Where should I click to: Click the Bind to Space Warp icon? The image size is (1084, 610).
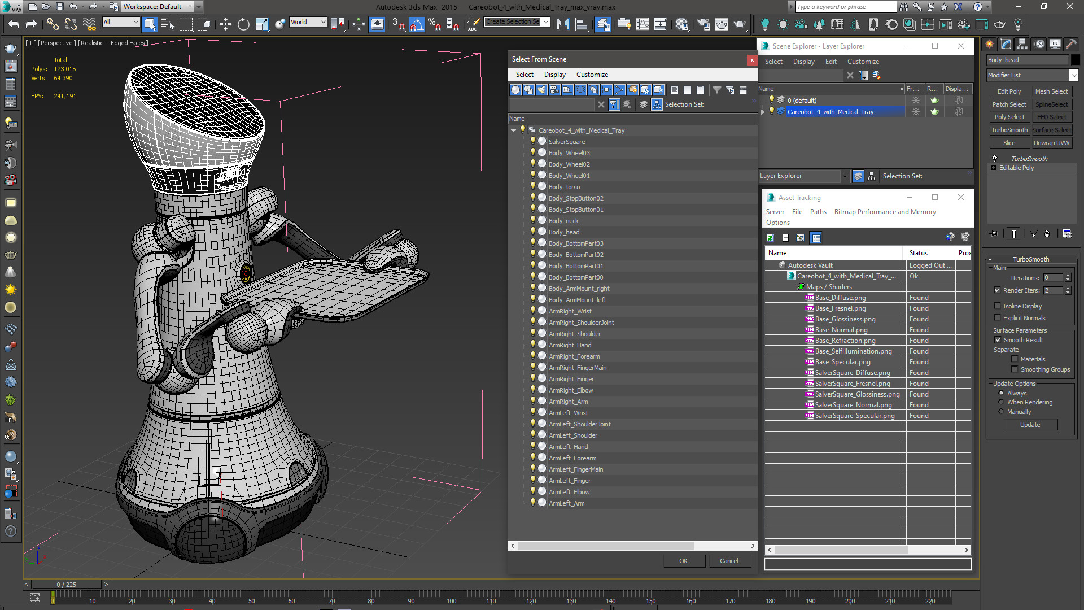point(89,24)
